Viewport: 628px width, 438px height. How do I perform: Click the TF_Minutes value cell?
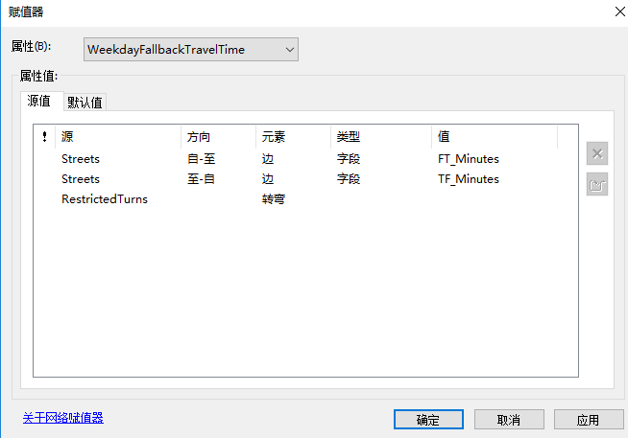tap(469, 179)
